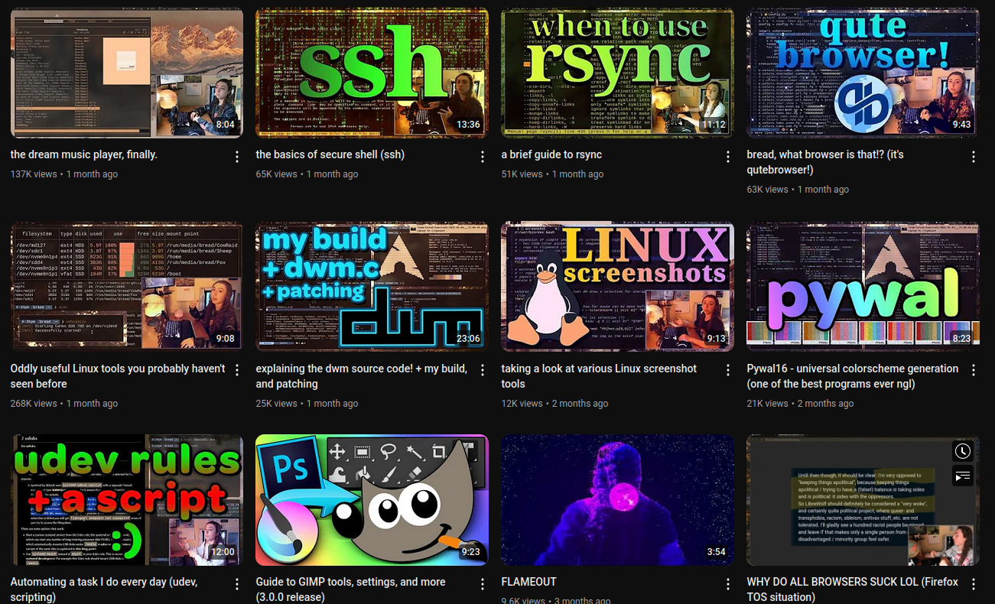Viewport: 995px width, 604px height.
Task: Open options menu for GIMP guide video
Action: pos(483,584)
